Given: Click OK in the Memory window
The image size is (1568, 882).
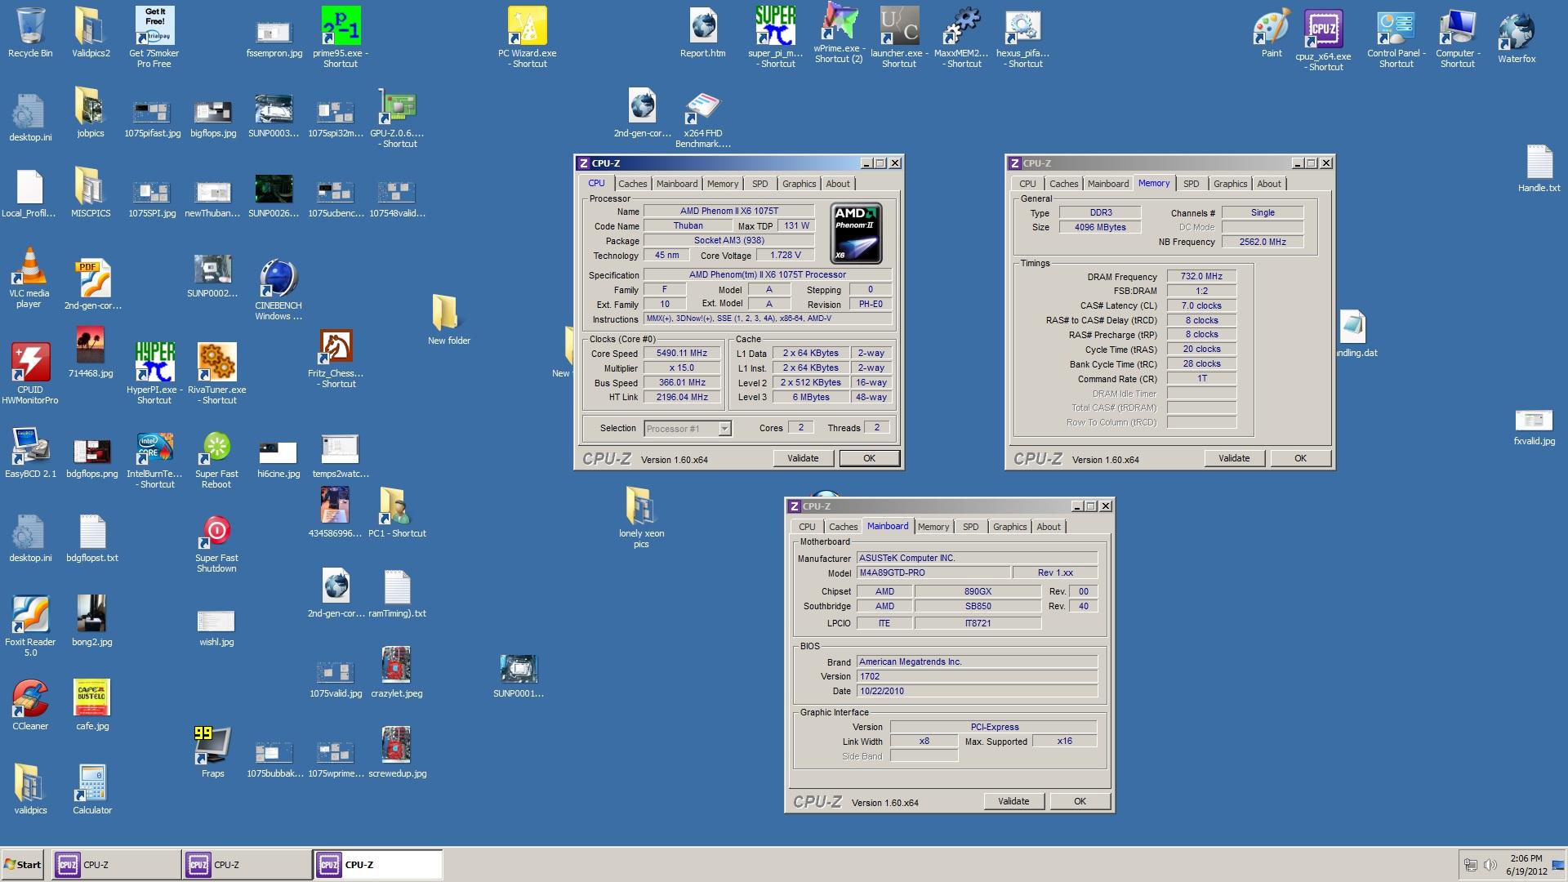Looking at the screenshot, I should 1301,458.
